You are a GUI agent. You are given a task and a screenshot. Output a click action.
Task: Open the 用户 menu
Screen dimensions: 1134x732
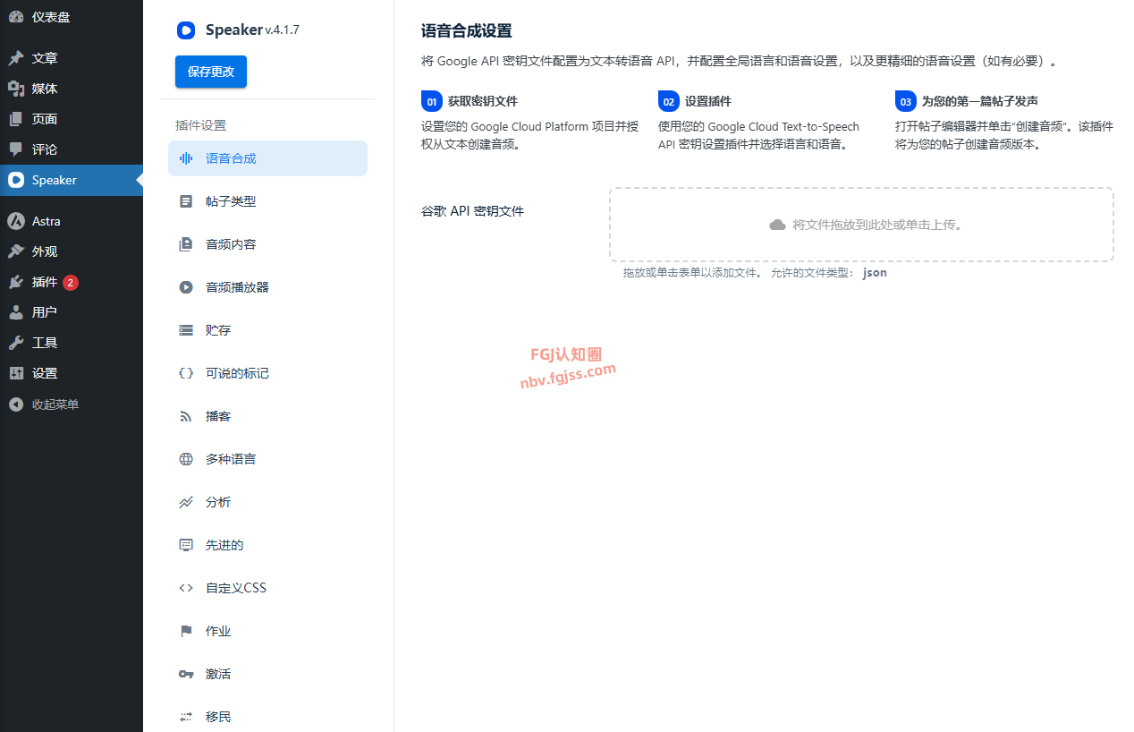pyautogui.click(x=72, y=312)
